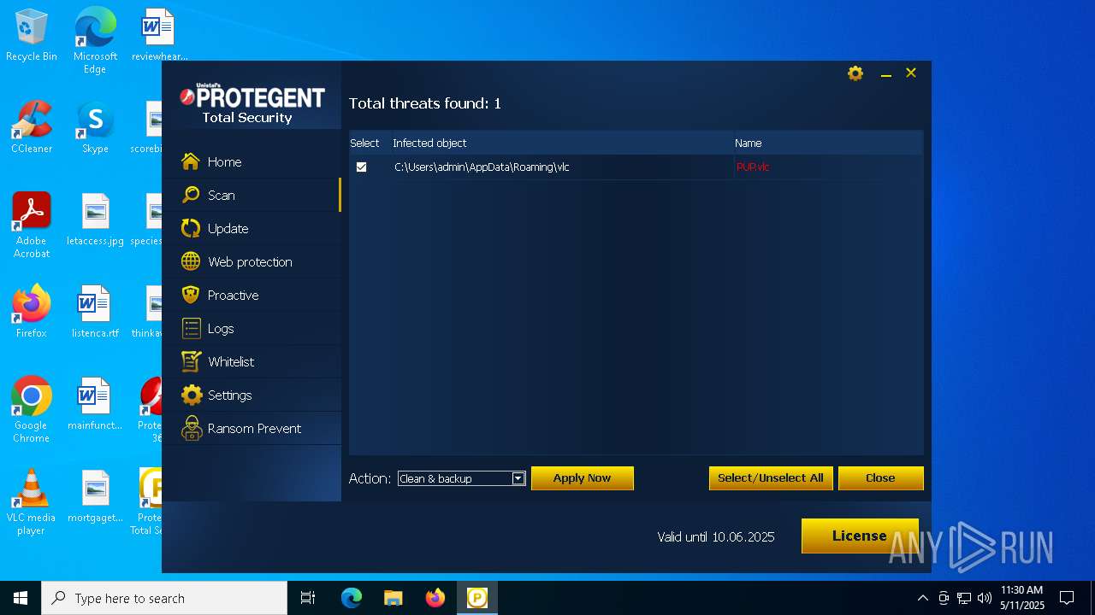
Task: Click the Windows Start button
Action: coord(21,598)
